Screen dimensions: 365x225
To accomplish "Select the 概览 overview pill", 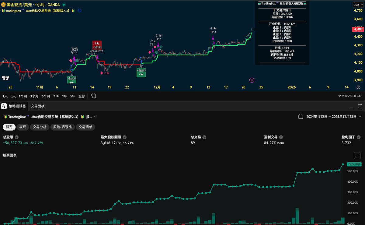I will click(x=9, y=127).
